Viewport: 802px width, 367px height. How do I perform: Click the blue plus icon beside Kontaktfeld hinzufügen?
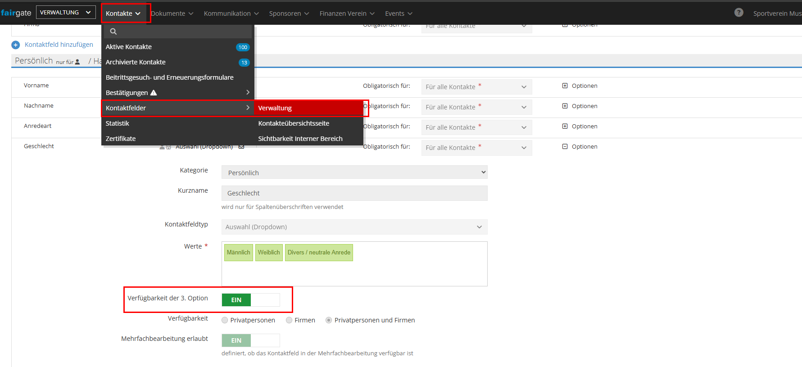(16, 45)
